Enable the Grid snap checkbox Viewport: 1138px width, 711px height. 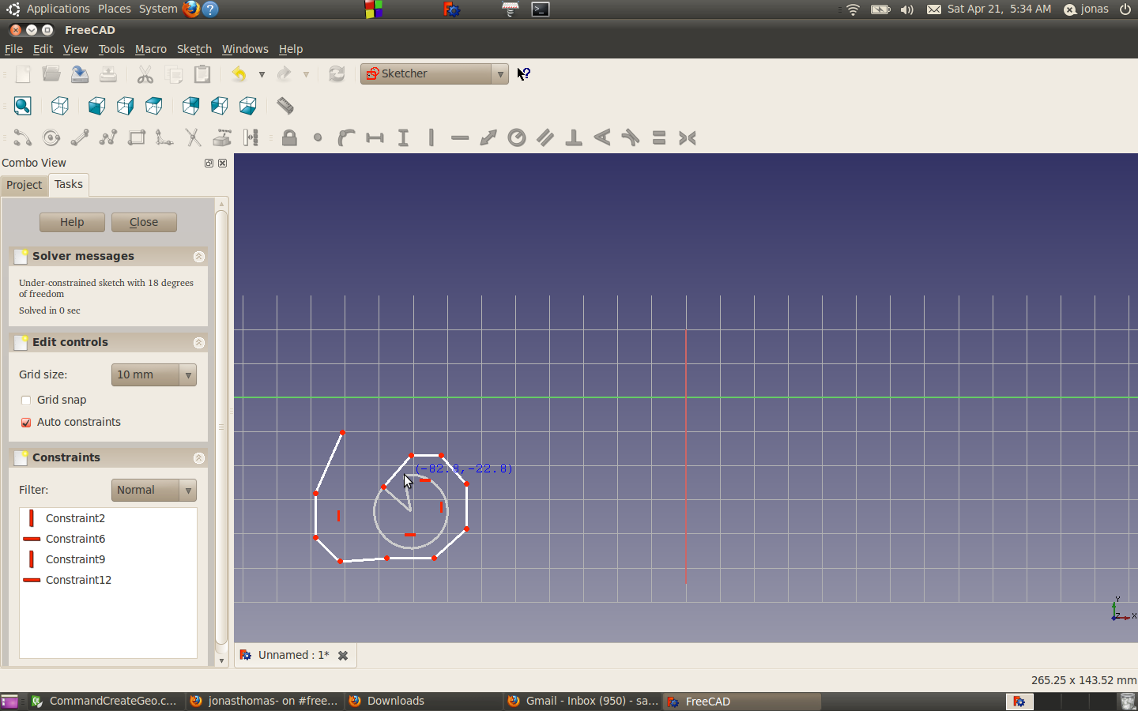[x=26, y=401]
